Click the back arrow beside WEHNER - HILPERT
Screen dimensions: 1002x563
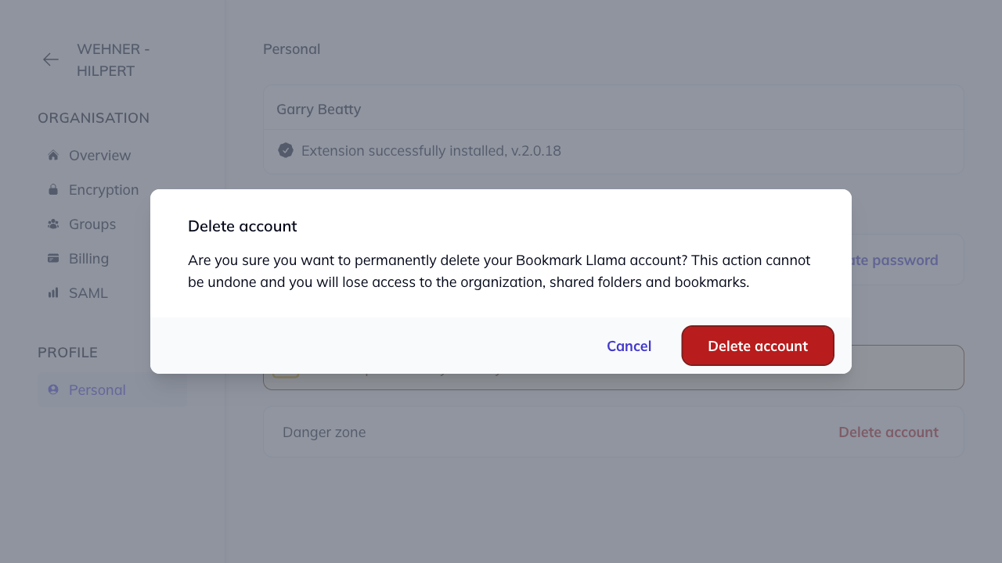tap(50, 59)
